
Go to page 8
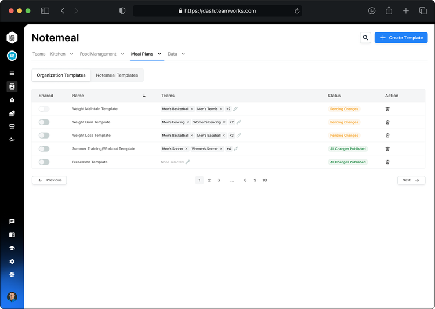pyautogui.click(x=245, y=180)
